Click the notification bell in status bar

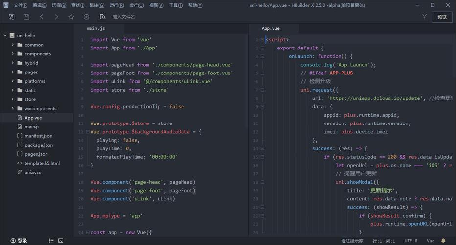[x=443, y=240]
